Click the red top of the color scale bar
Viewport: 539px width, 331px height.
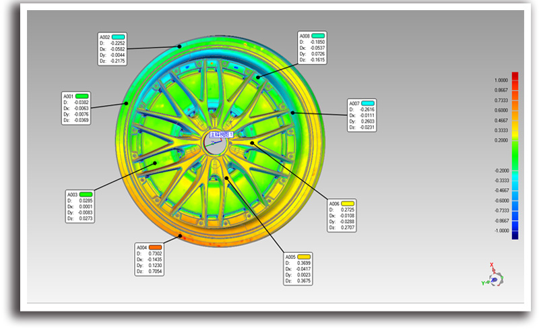click(515, 76)
